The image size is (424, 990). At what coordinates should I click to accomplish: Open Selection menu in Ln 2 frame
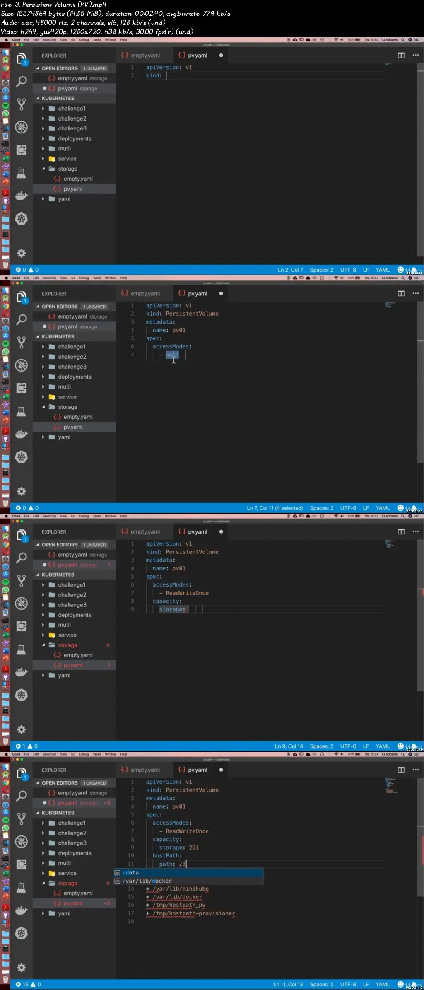coord(49,40)
